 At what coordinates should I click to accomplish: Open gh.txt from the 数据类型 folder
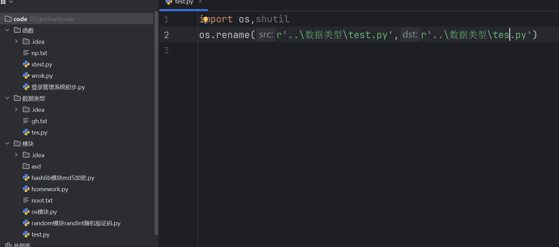(39, 121)
